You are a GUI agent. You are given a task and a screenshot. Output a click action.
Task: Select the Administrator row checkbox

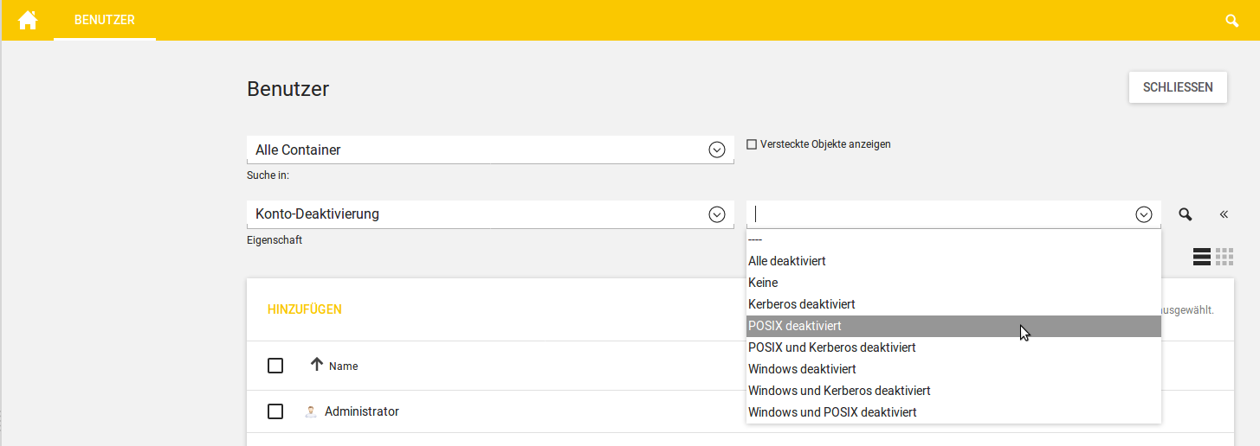click(275, 411)
